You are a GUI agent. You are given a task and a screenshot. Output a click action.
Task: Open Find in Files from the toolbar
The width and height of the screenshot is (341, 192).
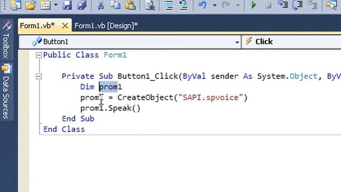coord(150,5)
